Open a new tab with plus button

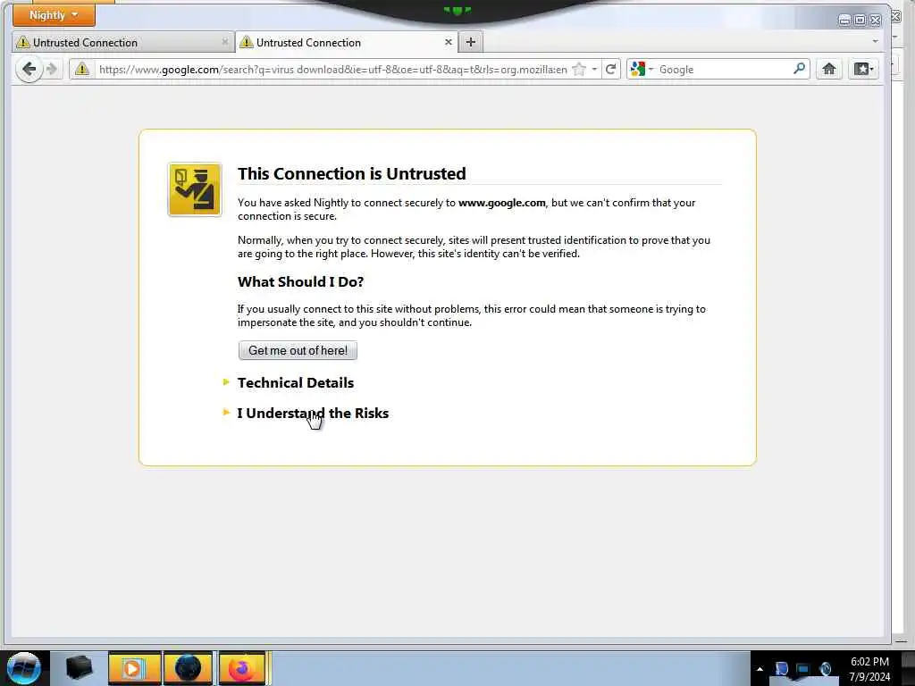(x=471, y=42)
